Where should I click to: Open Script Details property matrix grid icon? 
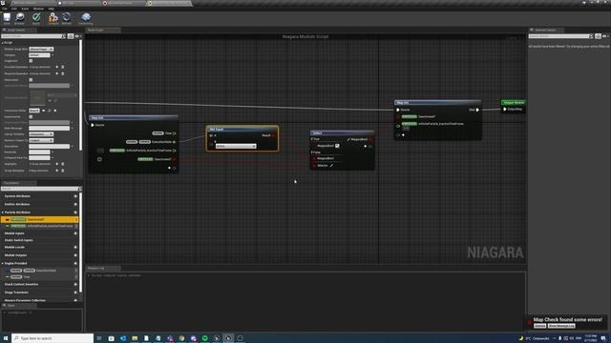tap(71, 36)
